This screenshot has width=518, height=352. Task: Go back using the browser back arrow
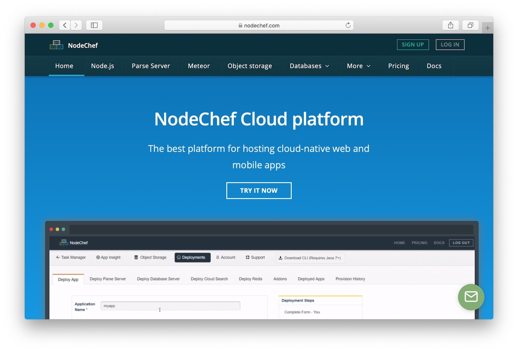(64, 25)
